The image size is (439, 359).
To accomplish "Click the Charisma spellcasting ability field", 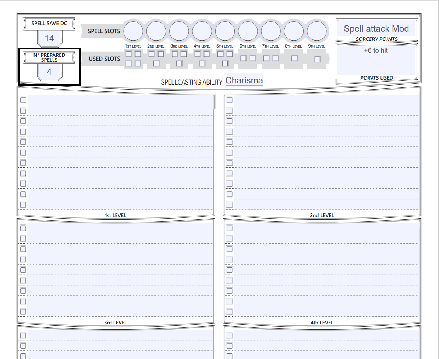I will 244,80.
